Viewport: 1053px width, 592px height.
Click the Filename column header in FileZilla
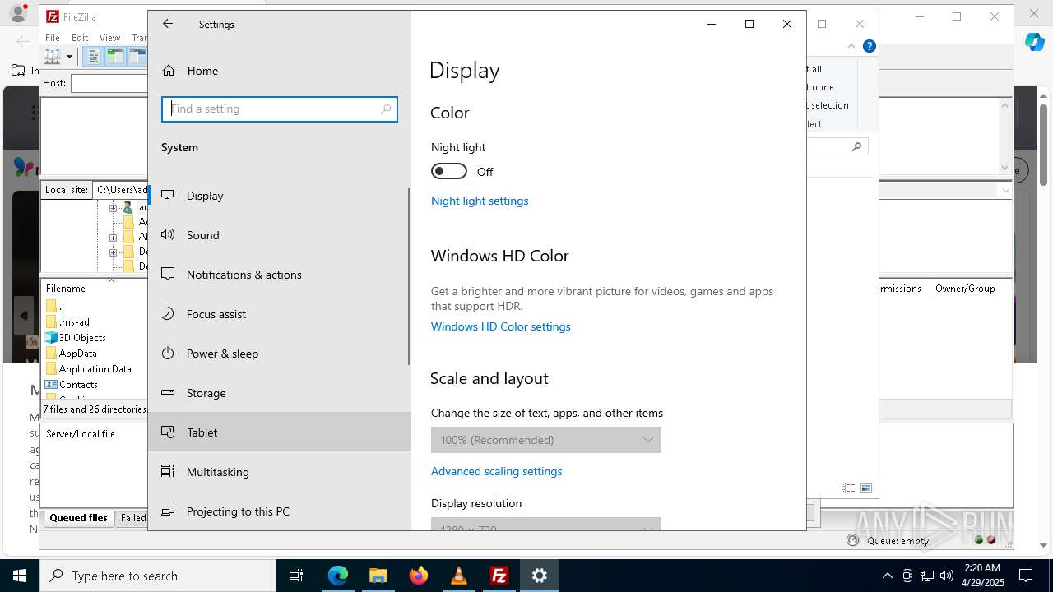[x=66, y=289]
